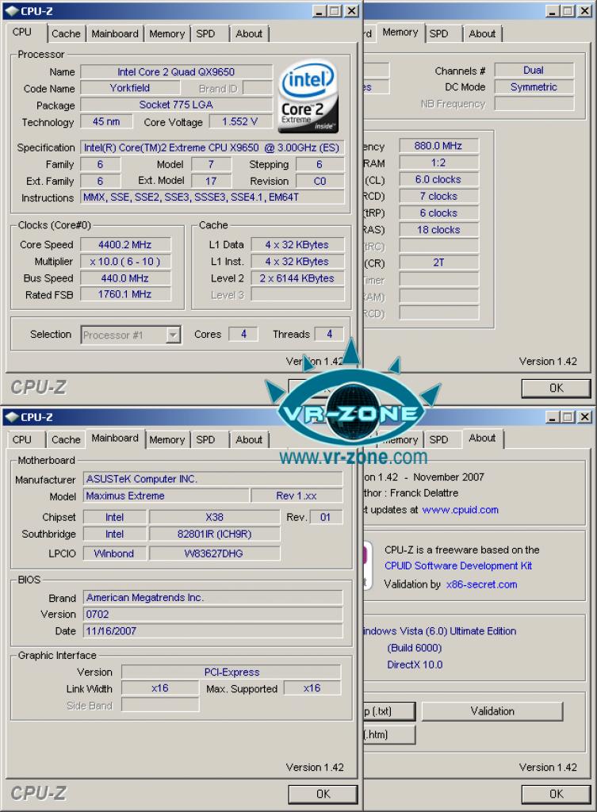Image resolution: width=597 pixels, height=812 pixels.
Task: Open About tab in bottom-left Mainboard window
Action: (x=249, y=439)
